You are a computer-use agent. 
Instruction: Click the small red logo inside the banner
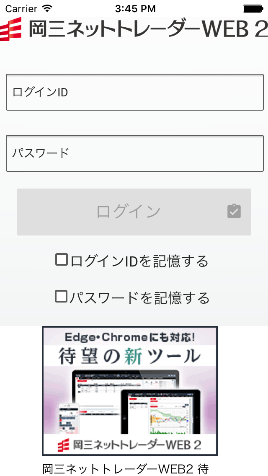[64, 443]
